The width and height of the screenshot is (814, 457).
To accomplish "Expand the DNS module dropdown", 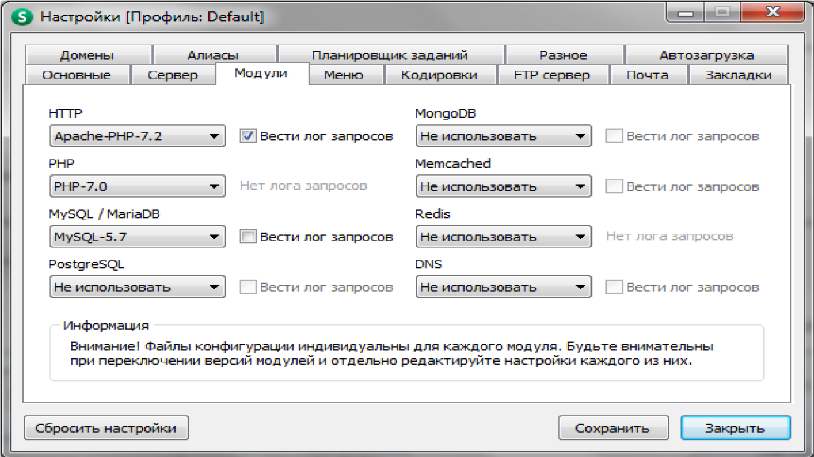I will [x=503, y=287].
